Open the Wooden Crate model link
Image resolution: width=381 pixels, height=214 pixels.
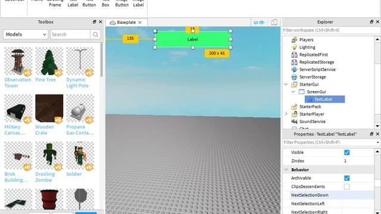(45, 130)
